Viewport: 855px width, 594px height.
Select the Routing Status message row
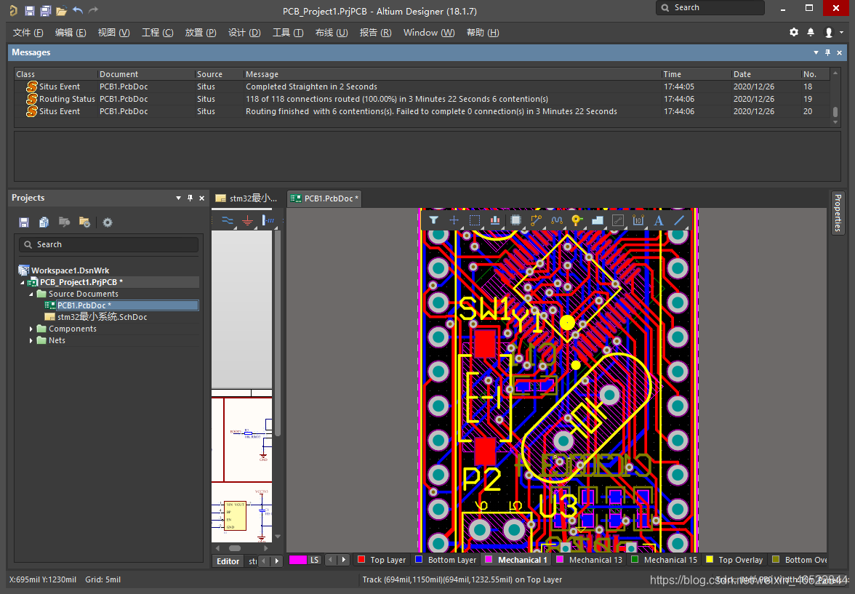pyautogui.click(x=422, y=99)
